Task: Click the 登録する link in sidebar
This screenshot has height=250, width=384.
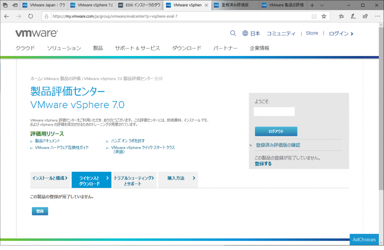Action: (263, 164)
